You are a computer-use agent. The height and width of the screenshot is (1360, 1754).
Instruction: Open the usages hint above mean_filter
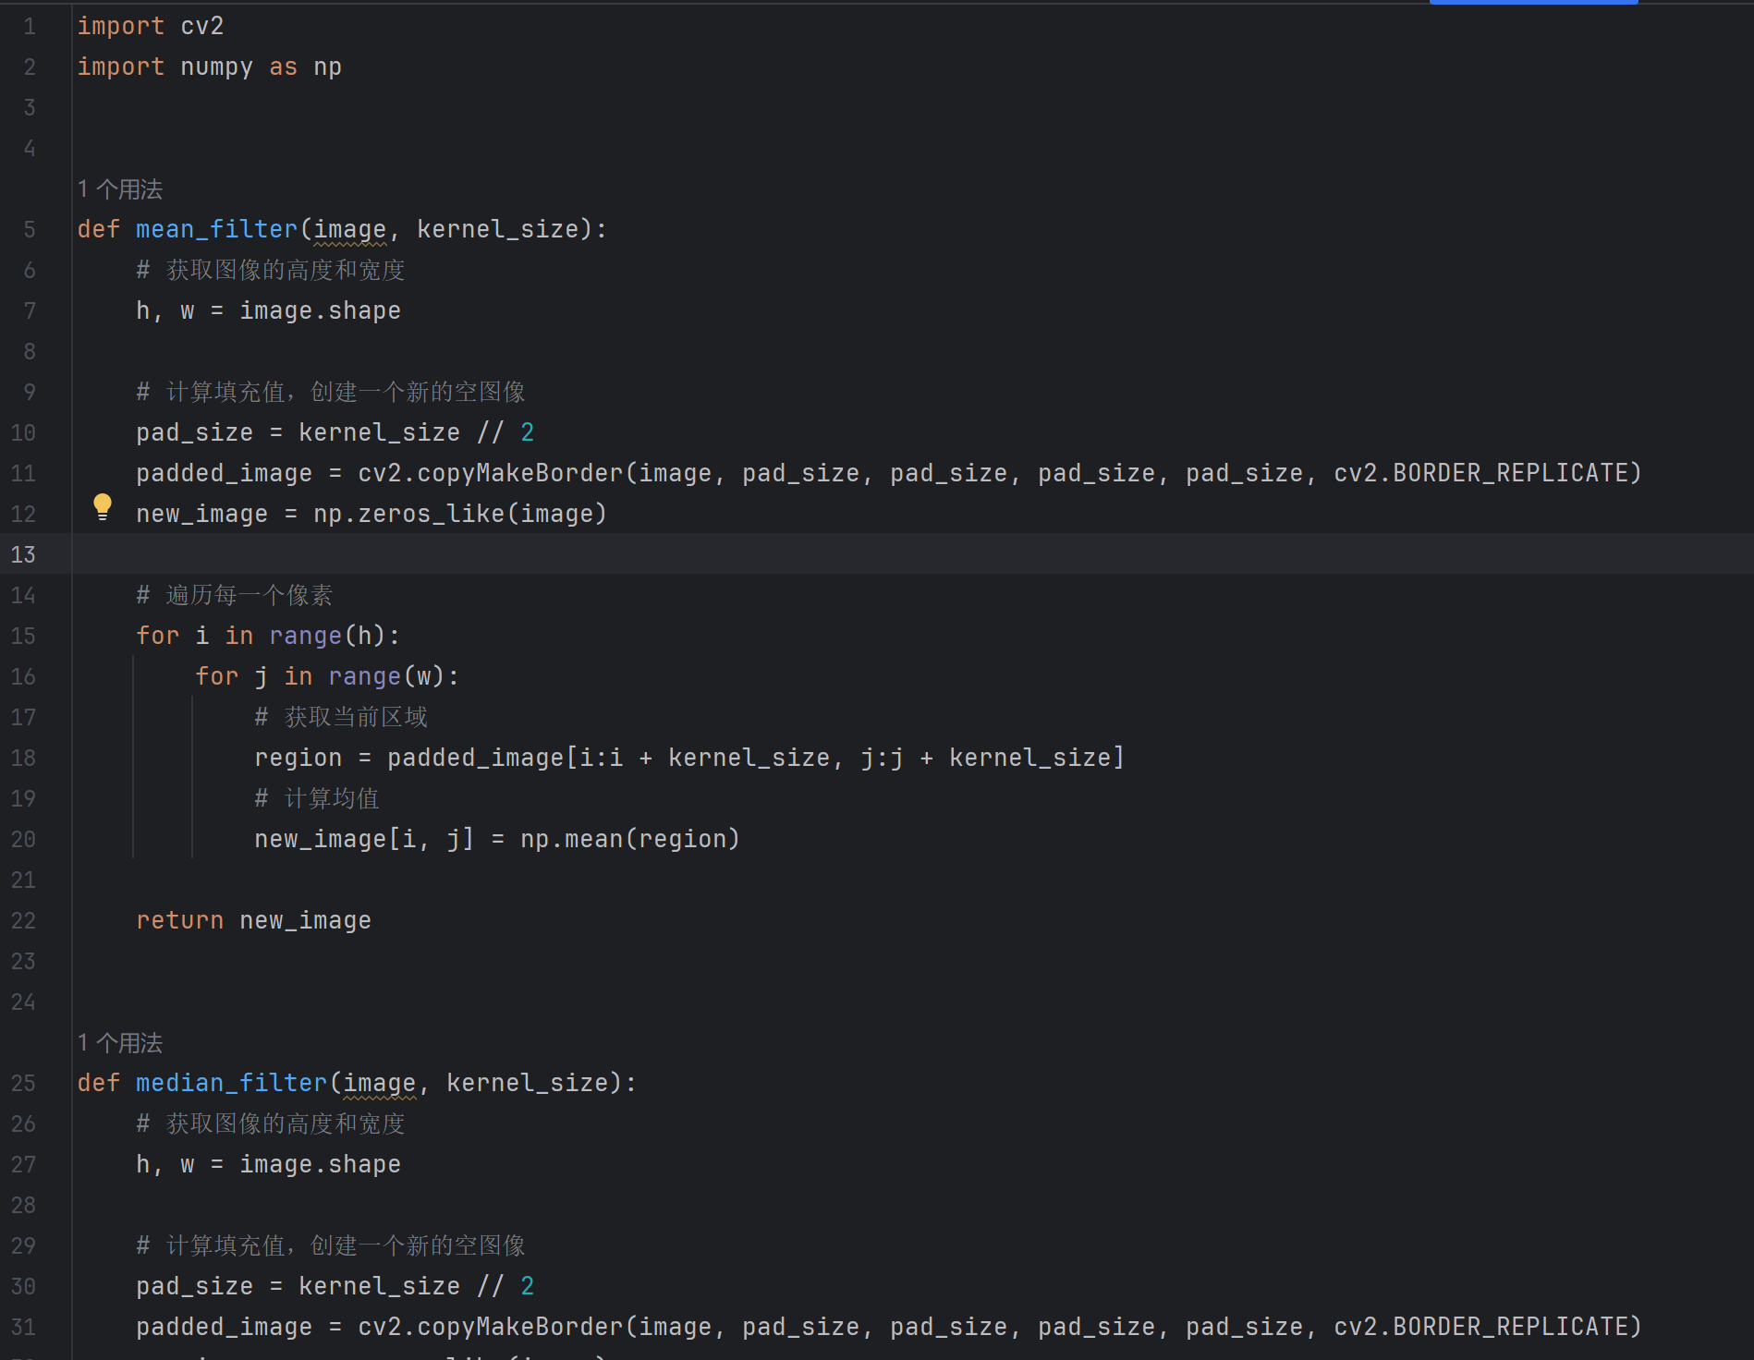(x=120, y=189)
